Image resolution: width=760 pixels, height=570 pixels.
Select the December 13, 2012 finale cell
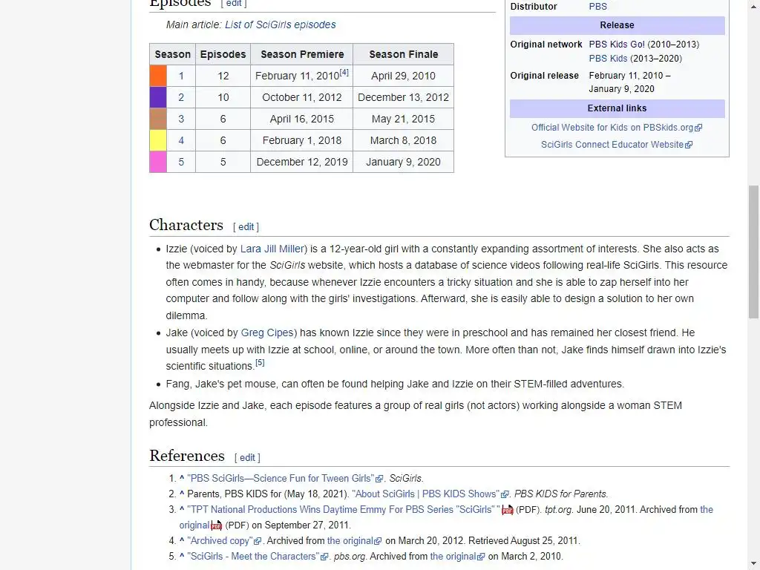403,97
